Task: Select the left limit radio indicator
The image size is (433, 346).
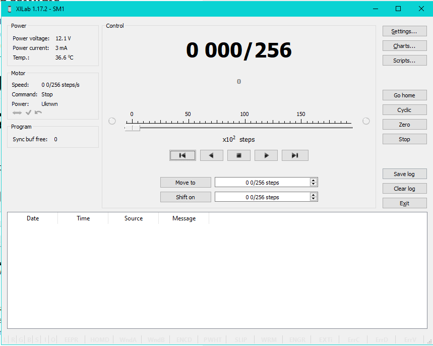Action: pyautogui.click(x=112, y=121)
